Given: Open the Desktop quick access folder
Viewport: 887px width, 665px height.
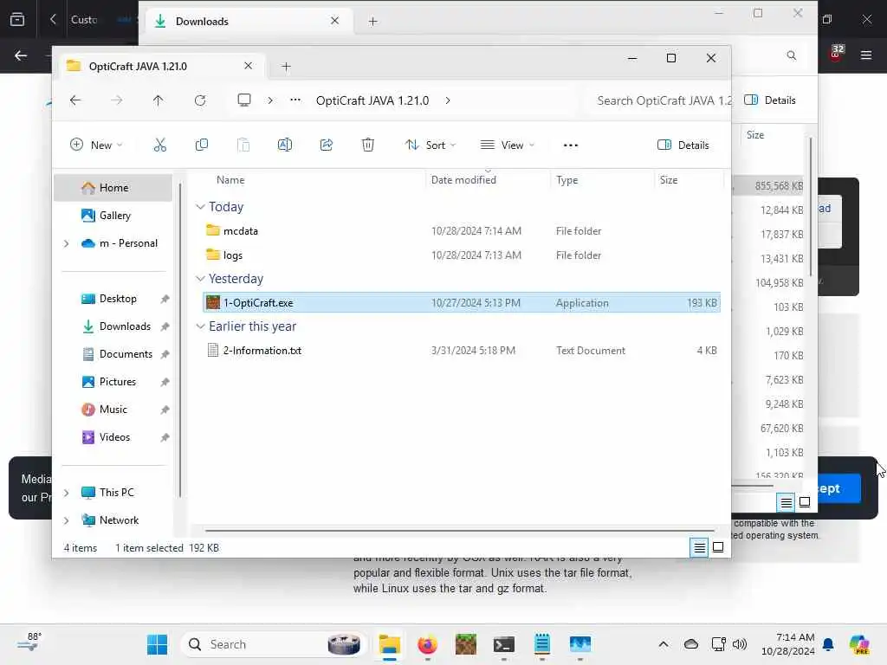Looking at the screenshot, I should (113, 299).
